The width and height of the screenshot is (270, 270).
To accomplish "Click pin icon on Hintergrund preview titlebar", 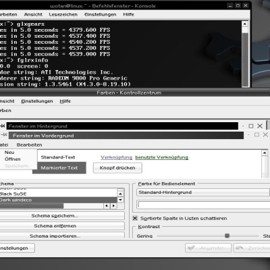I will 3,126.
